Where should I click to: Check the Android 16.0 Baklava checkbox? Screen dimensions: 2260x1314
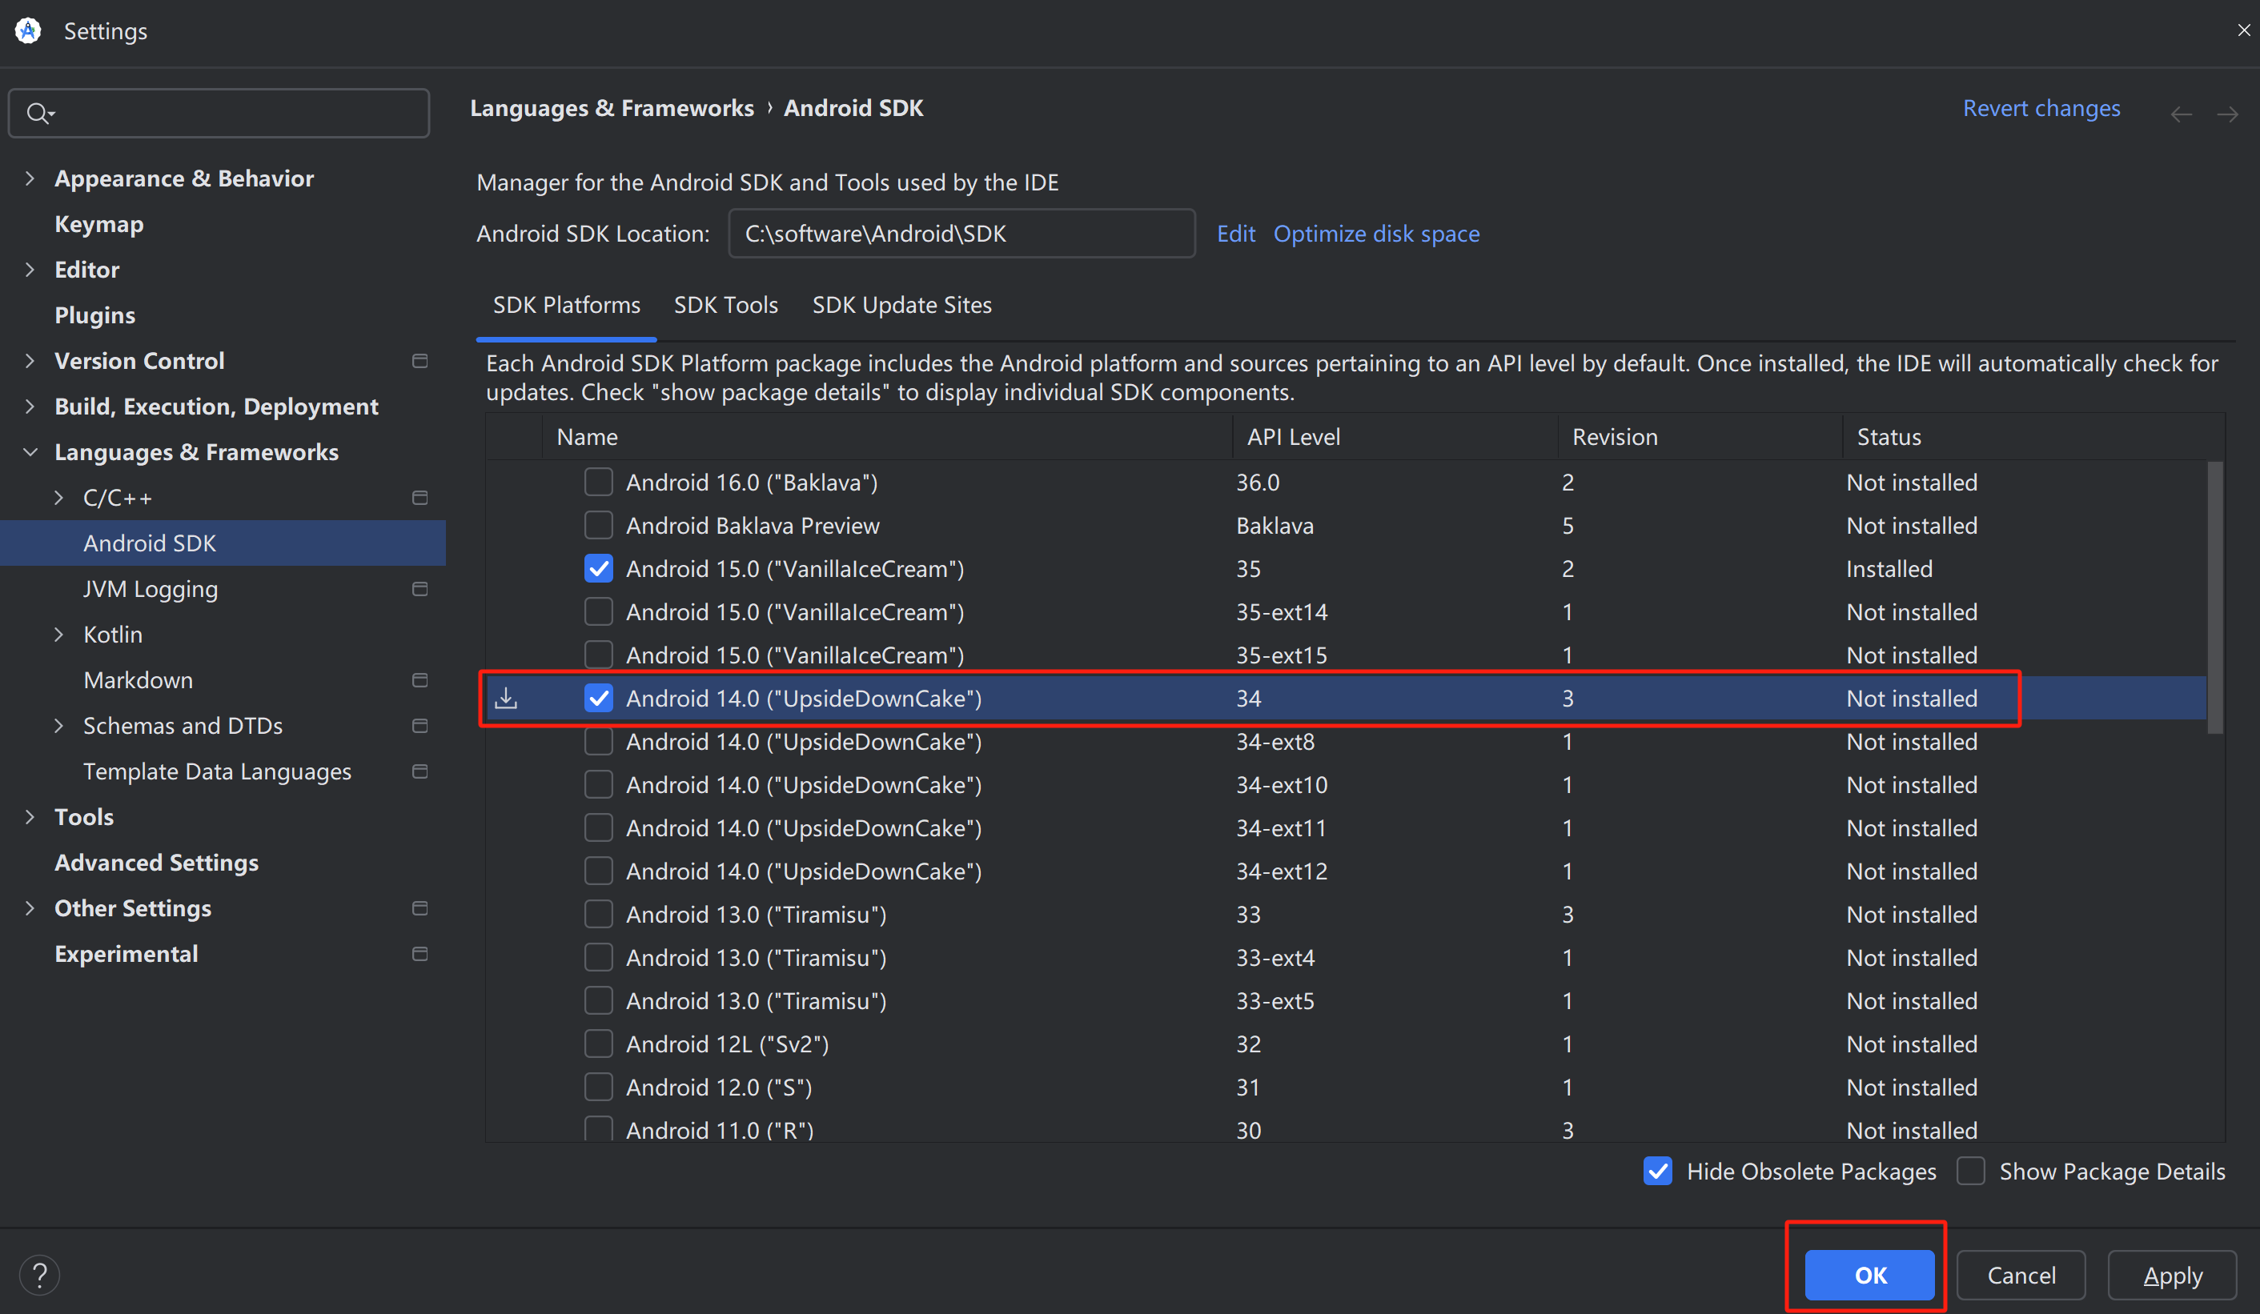[x=598, y=483]
